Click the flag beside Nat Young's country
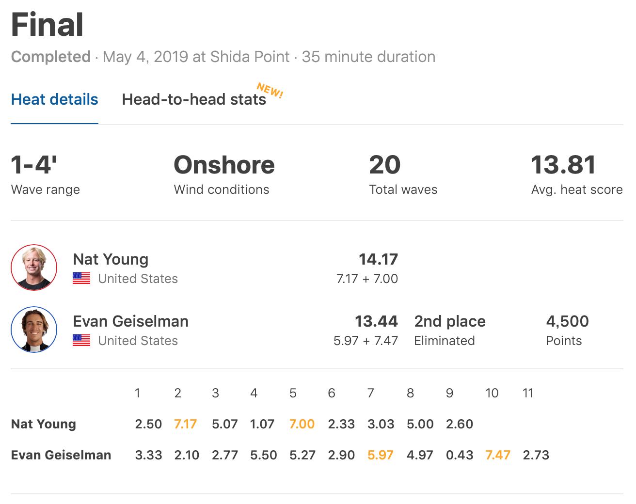The image size is (636, 504). click(81, 278)
